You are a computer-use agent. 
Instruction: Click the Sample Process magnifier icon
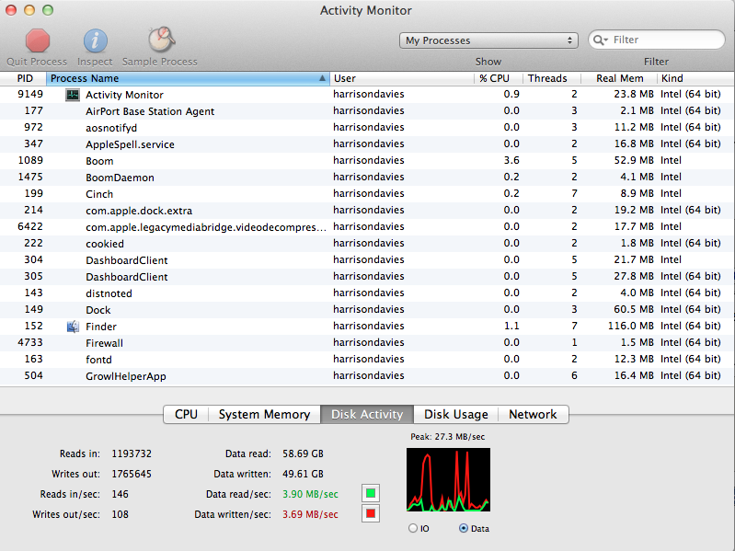(x=162, y=40)
